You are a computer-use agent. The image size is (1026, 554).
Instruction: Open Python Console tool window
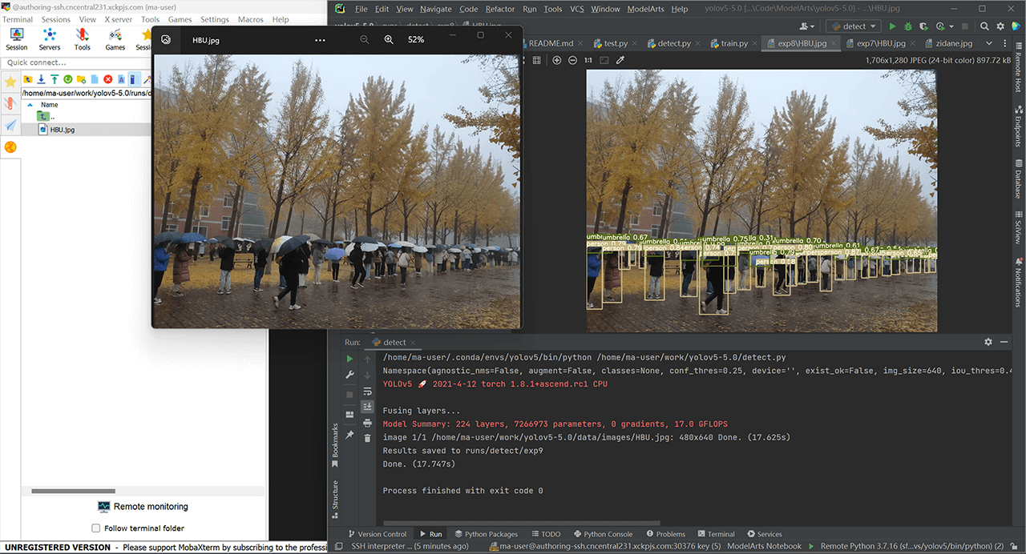[602, 534]
